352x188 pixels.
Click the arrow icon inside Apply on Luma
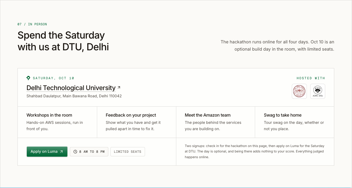(61, 152)
